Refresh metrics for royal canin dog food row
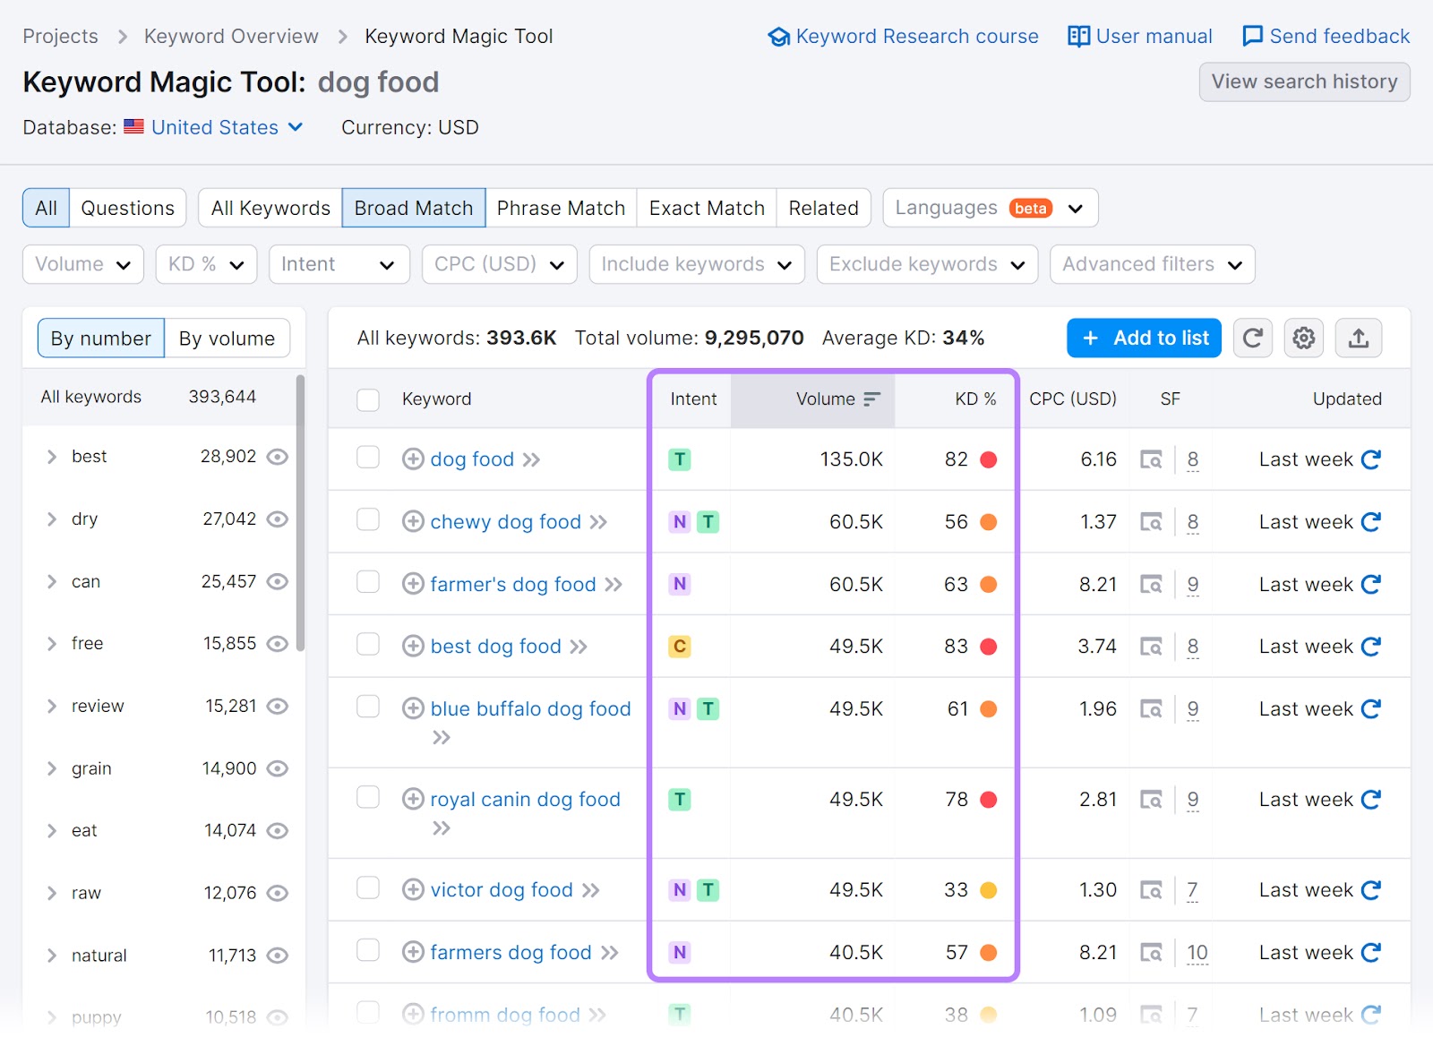 tap(1371, 799)
